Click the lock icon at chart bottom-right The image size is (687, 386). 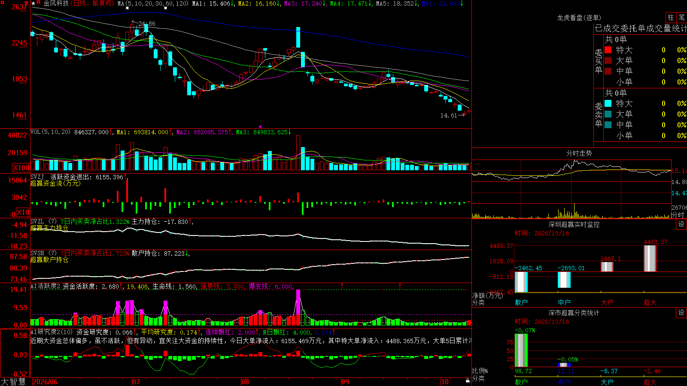tap(468, 381)
